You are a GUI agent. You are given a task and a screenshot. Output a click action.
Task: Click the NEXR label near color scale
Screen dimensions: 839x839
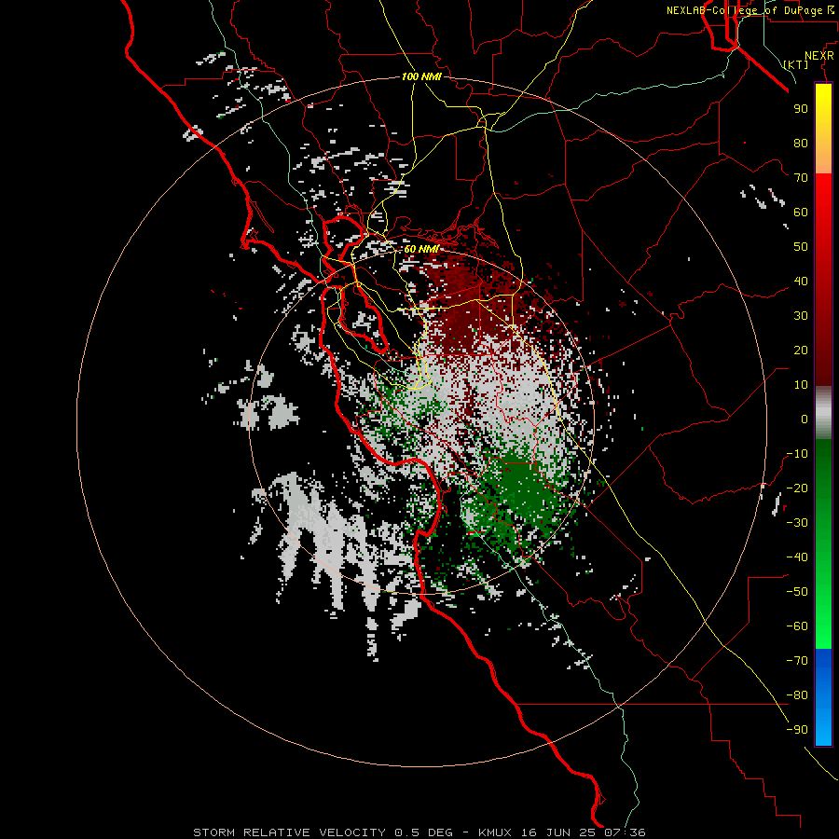click(x=819, y=56)
